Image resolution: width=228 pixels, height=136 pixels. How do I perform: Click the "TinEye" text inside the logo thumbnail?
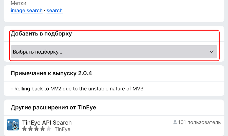[x=13, y=122]
